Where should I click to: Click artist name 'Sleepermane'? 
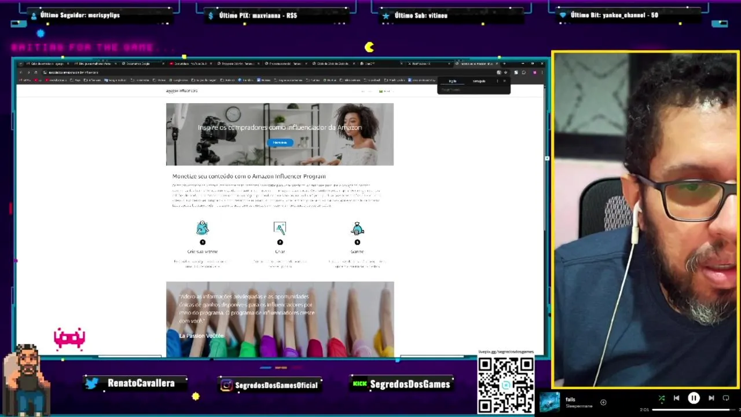point(579,406)
